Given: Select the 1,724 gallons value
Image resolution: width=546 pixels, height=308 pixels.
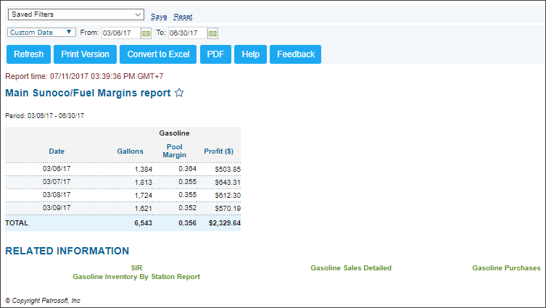Looking at the screenshot, I should tap(144, 196).
